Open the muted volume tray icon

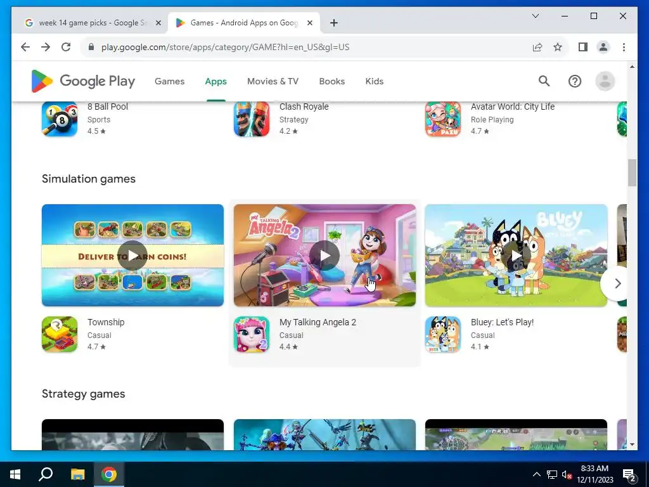567,474
